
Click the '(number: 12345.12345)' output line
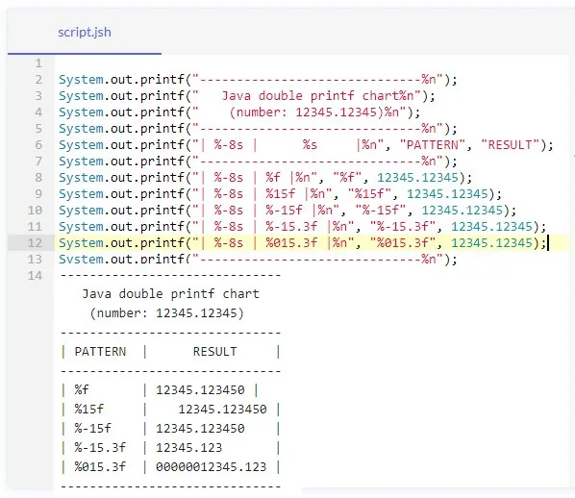pyautogui.click(x=167, y=313)
